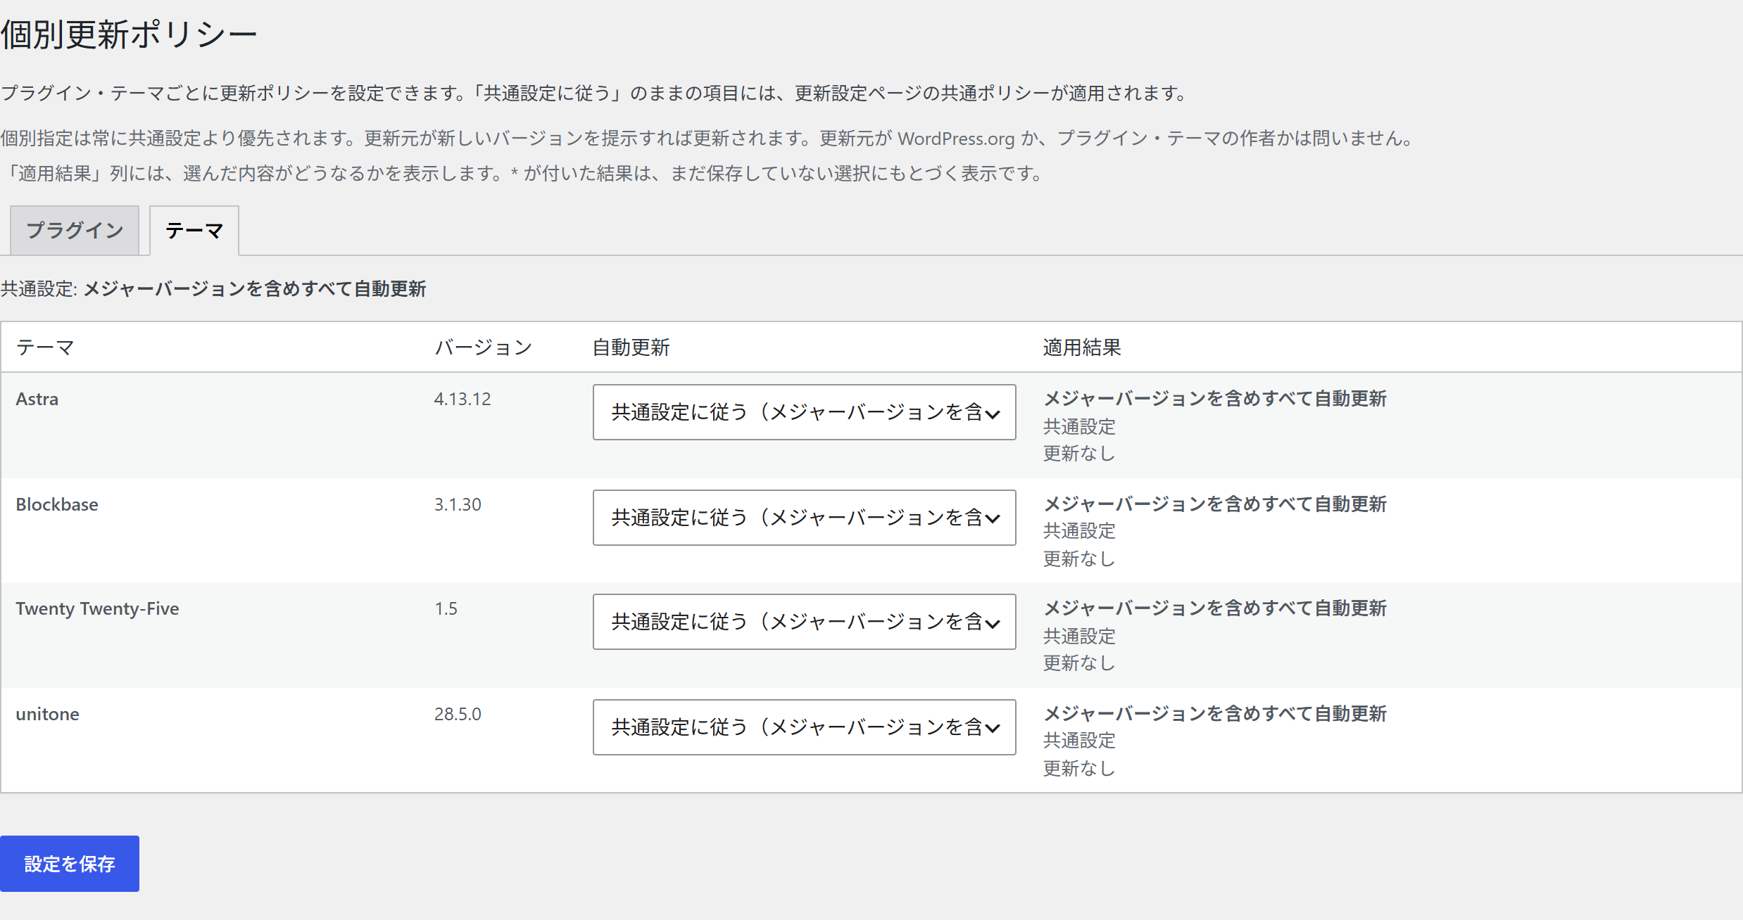The height and width of the screenshot is (920, 1743).
Task: Open the auto-update dropdown for Blockbase
Action: point(804,518)
